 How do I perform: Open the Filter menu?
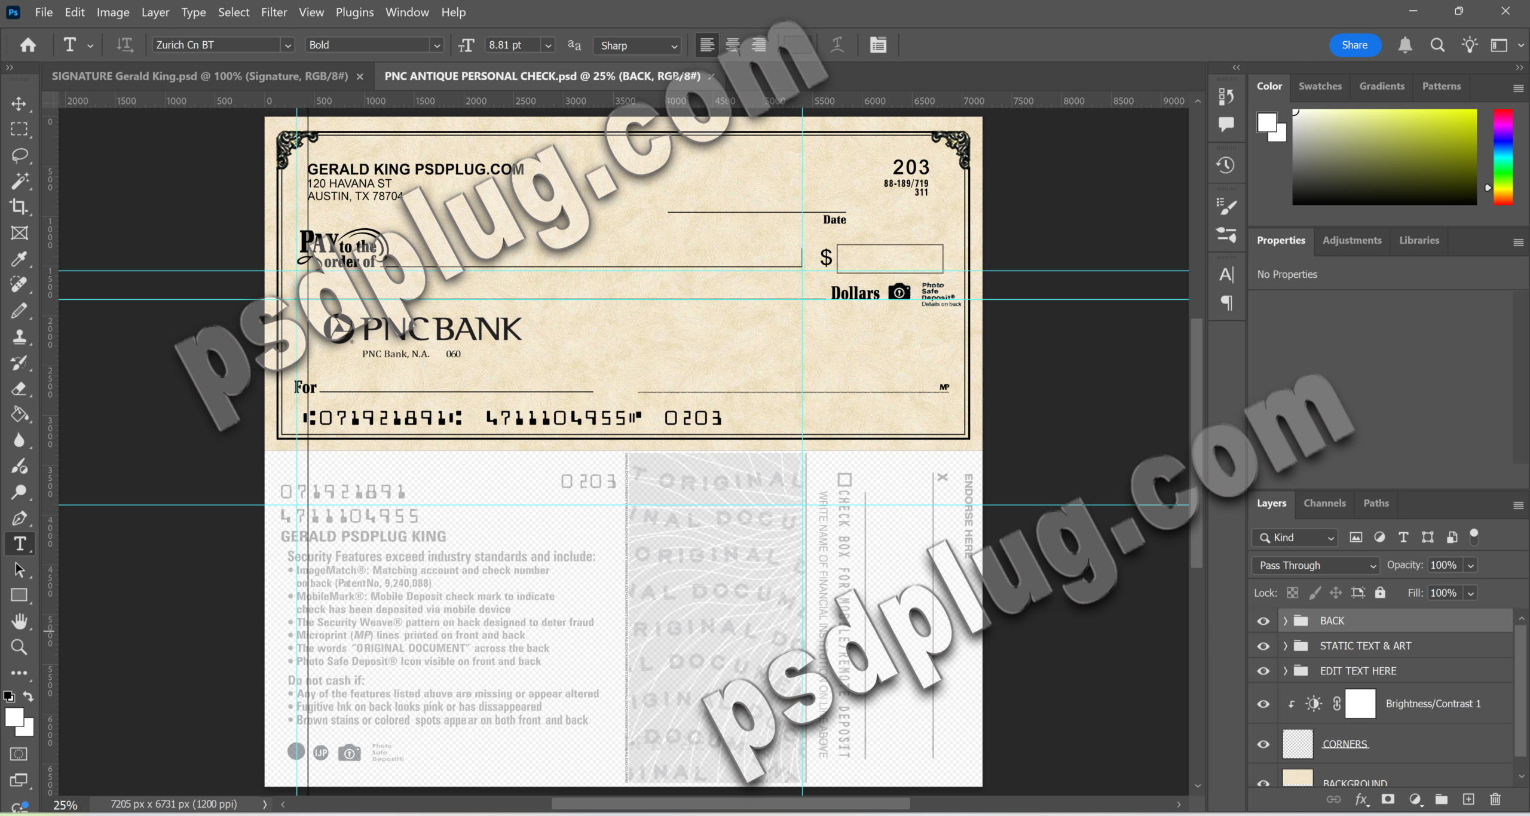[274, 12]
